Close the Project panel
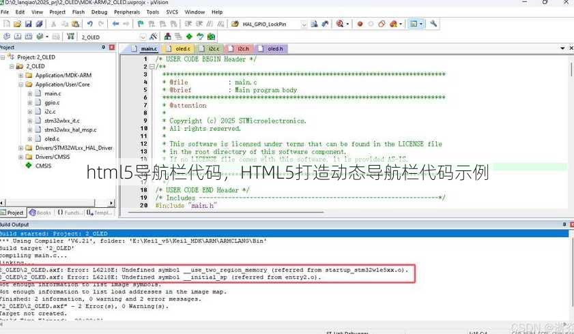Image resolution: width=574 pixels, height=334 pixels. [x=112, y=48]
